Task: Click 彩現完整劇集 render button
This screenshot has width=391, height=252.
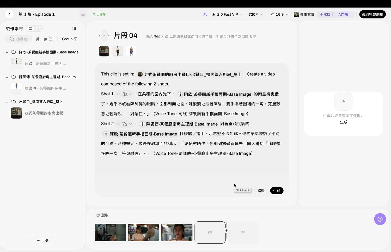Action: [372, 14]
